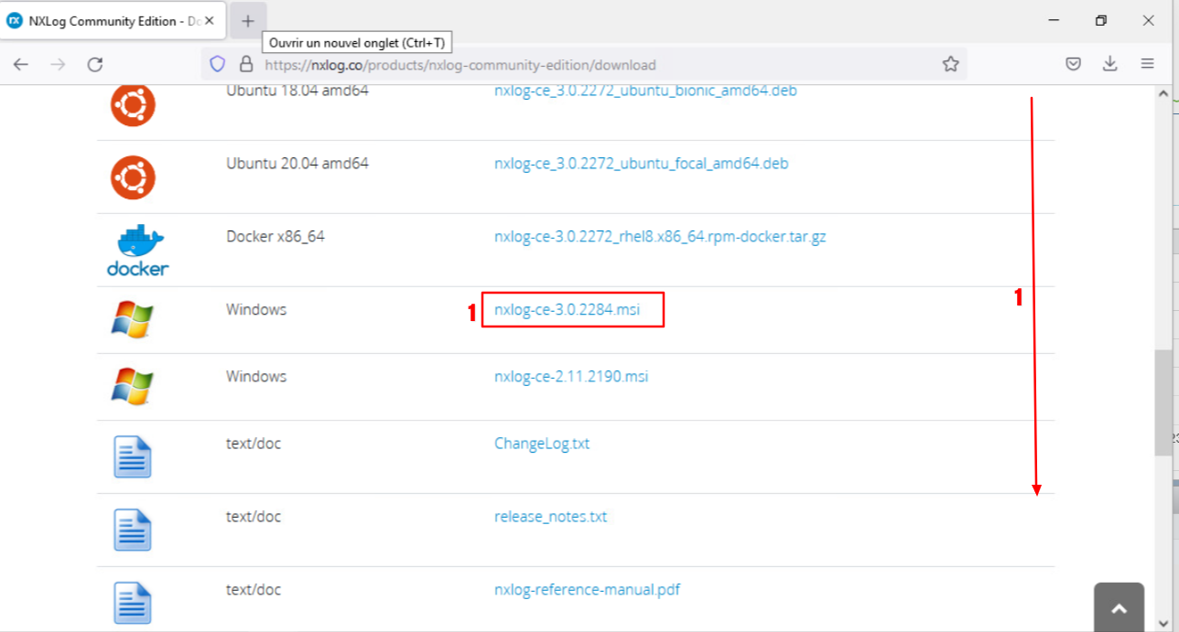Open the ChangeLog.txt link

(x=541, y=444)
